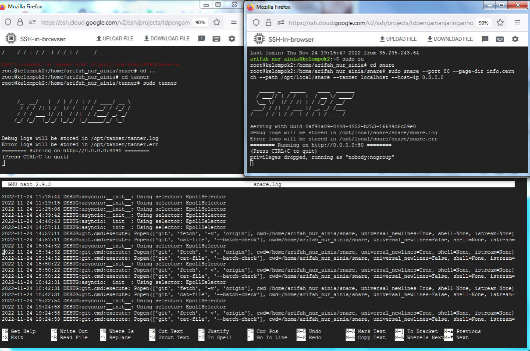Viewport: 530px width, 351px height.
Task: Click nano "Justify" shortcut
Action: (x=214, y=331)
